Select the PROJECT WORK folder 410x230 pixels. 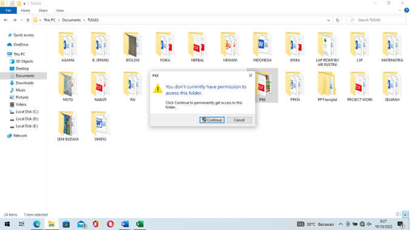tap(360, 87)
